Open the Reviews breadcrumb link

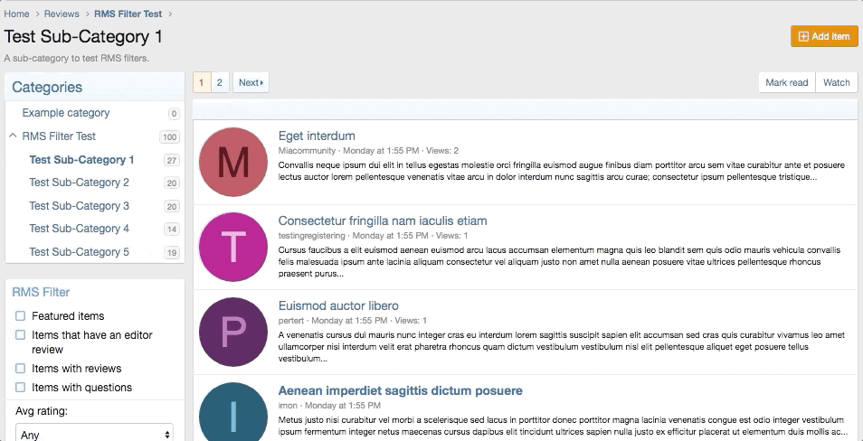(x=62, y=14)
